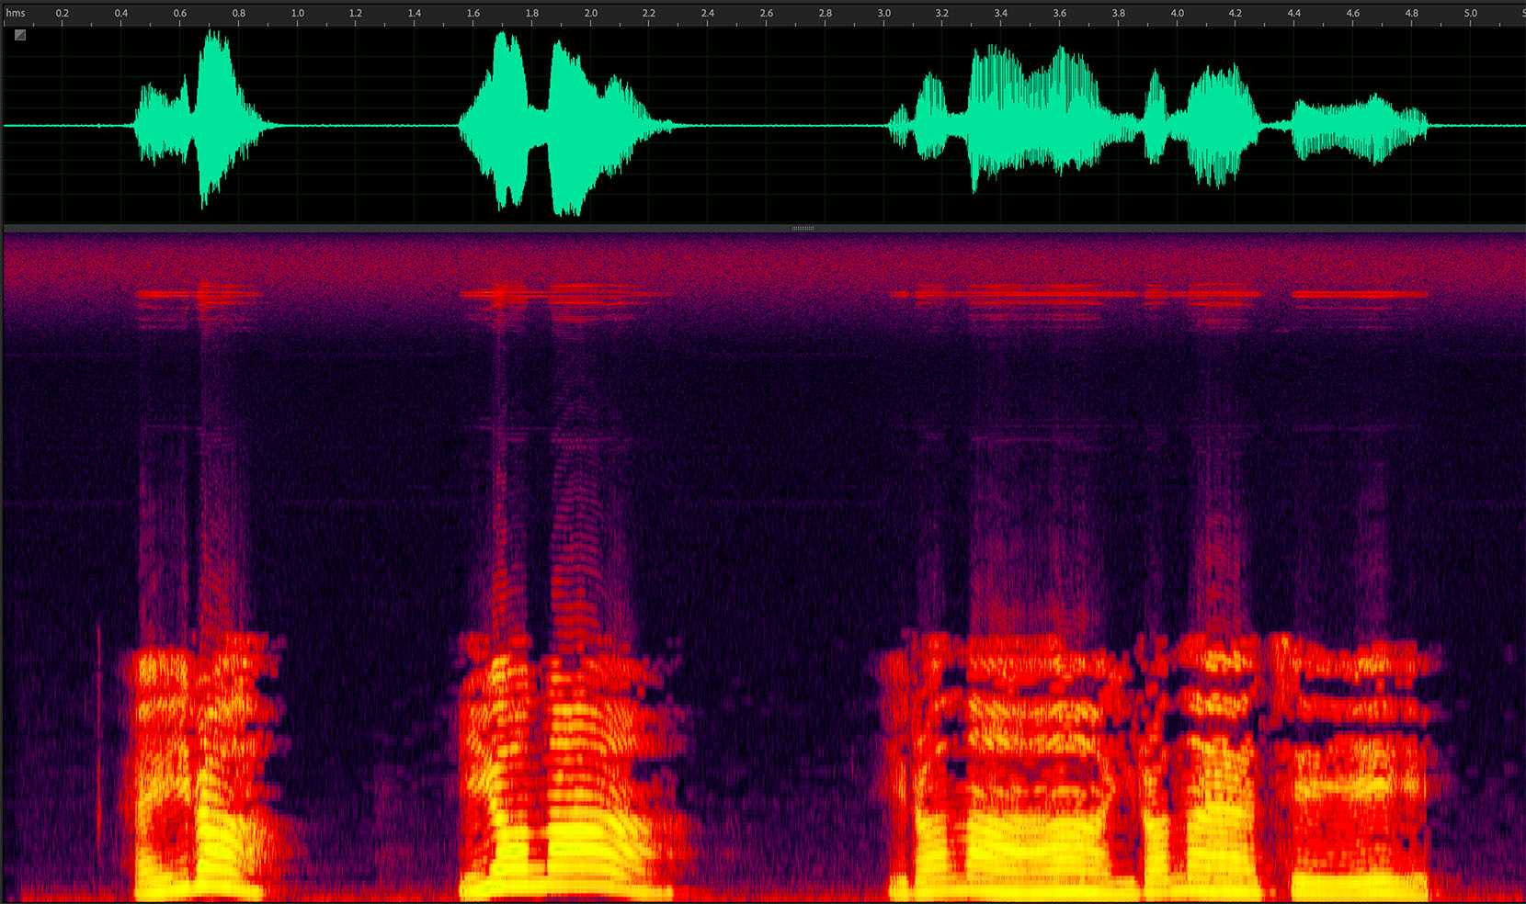Viewport: 1526px width, 904px height.
Task: Click the 3.6 mark on the time ruler
Action: coord(1059,14)
